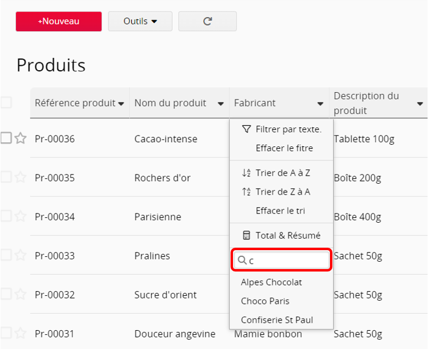Image resolution: width=430 pixels, height=349 pixels.
Task: Click the A to Z sort icon
Action: (246, 173)
